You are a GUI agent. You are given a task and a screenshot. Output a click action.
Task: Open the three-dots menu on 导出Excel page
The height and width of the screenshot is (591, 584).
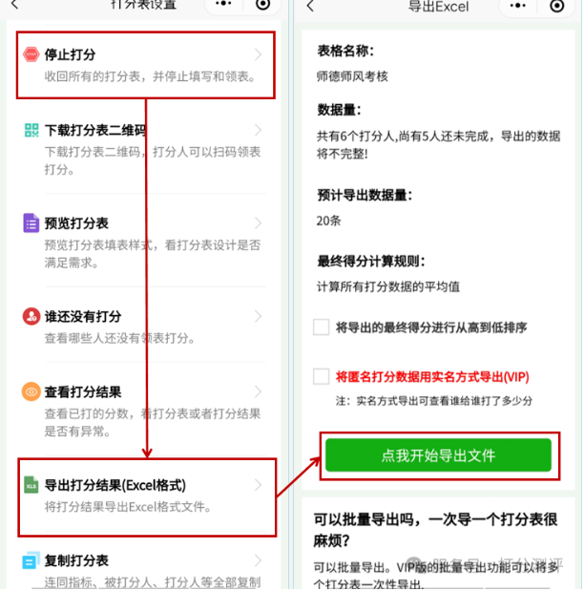[518, 6]
